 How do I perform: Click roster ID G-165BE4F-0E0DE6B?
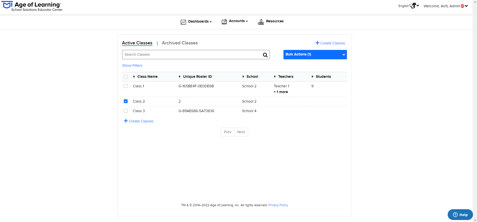(196, 86)
